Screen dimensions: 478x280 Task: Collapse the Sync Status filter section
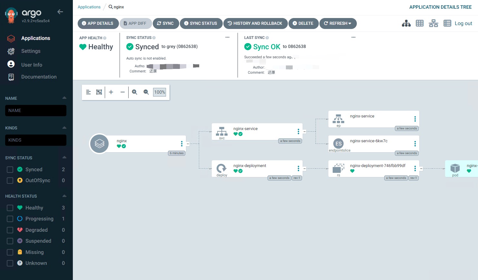click(64, 157)
